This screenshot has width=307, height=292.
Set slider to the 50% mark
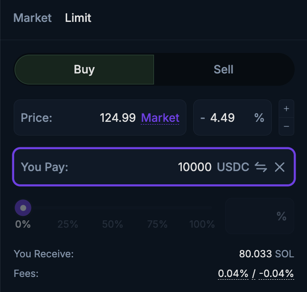112,209
